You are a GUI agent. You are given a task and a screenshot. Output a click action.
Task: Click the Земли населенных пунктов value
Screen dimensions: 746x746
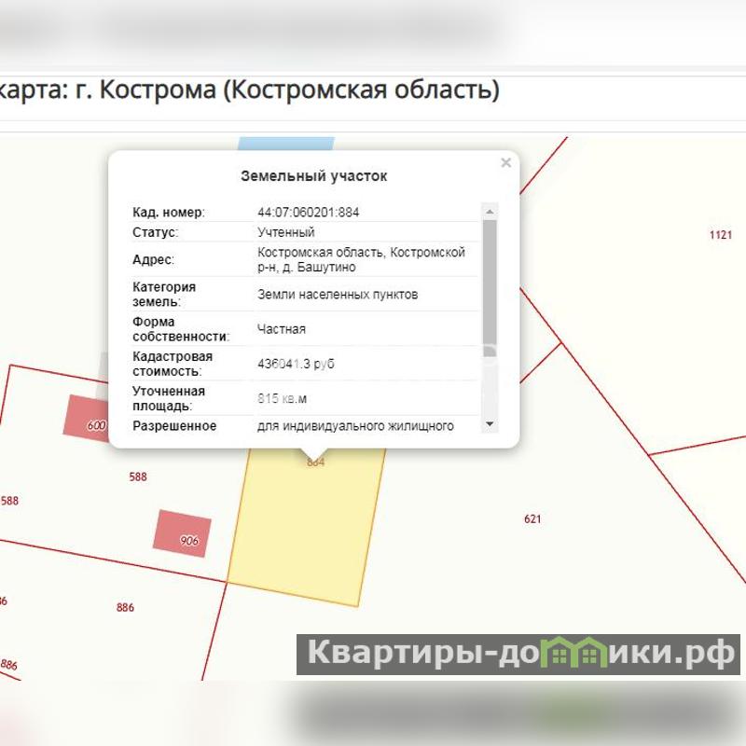point(338,295)
